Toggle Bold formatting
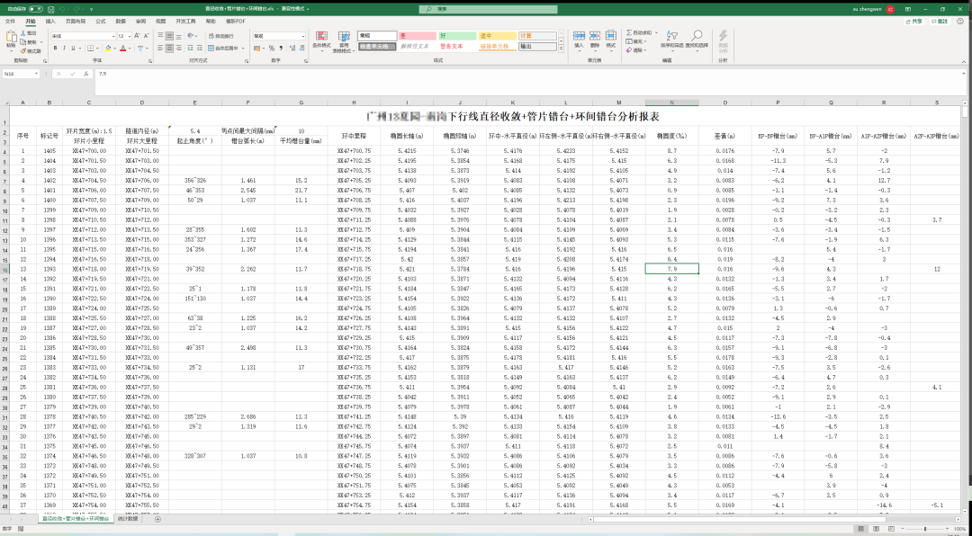This screenshot has width=972, height=536. coord(55,48)
